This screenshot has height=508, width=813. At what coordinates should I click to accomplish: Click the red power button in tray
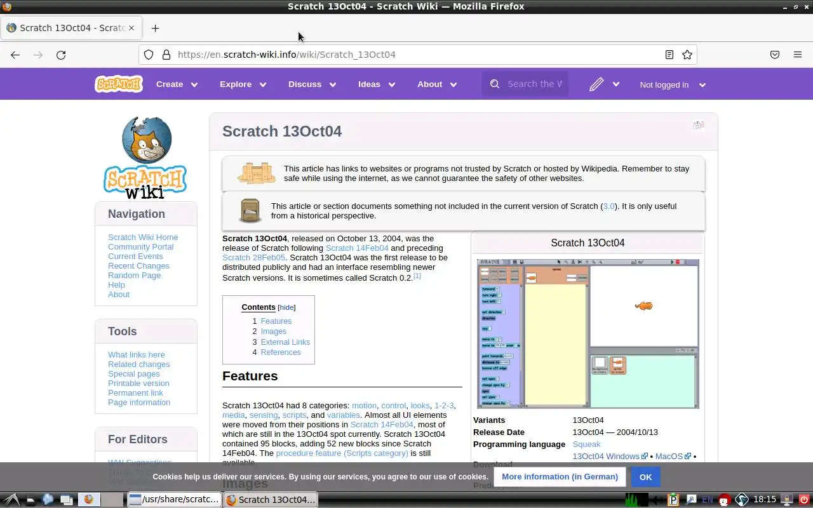pos(803,500)
